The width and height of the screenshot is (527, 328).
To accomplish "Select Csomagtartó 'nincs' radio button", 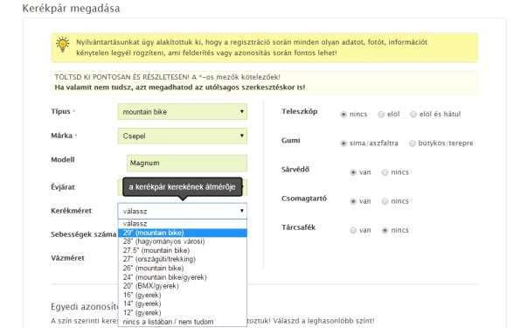I will [385, 201].
